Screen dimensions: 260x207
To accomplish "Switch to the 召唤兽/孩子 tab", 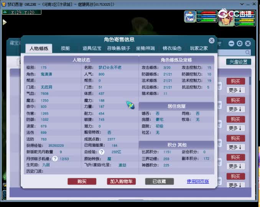I will (x=118, y=48).
